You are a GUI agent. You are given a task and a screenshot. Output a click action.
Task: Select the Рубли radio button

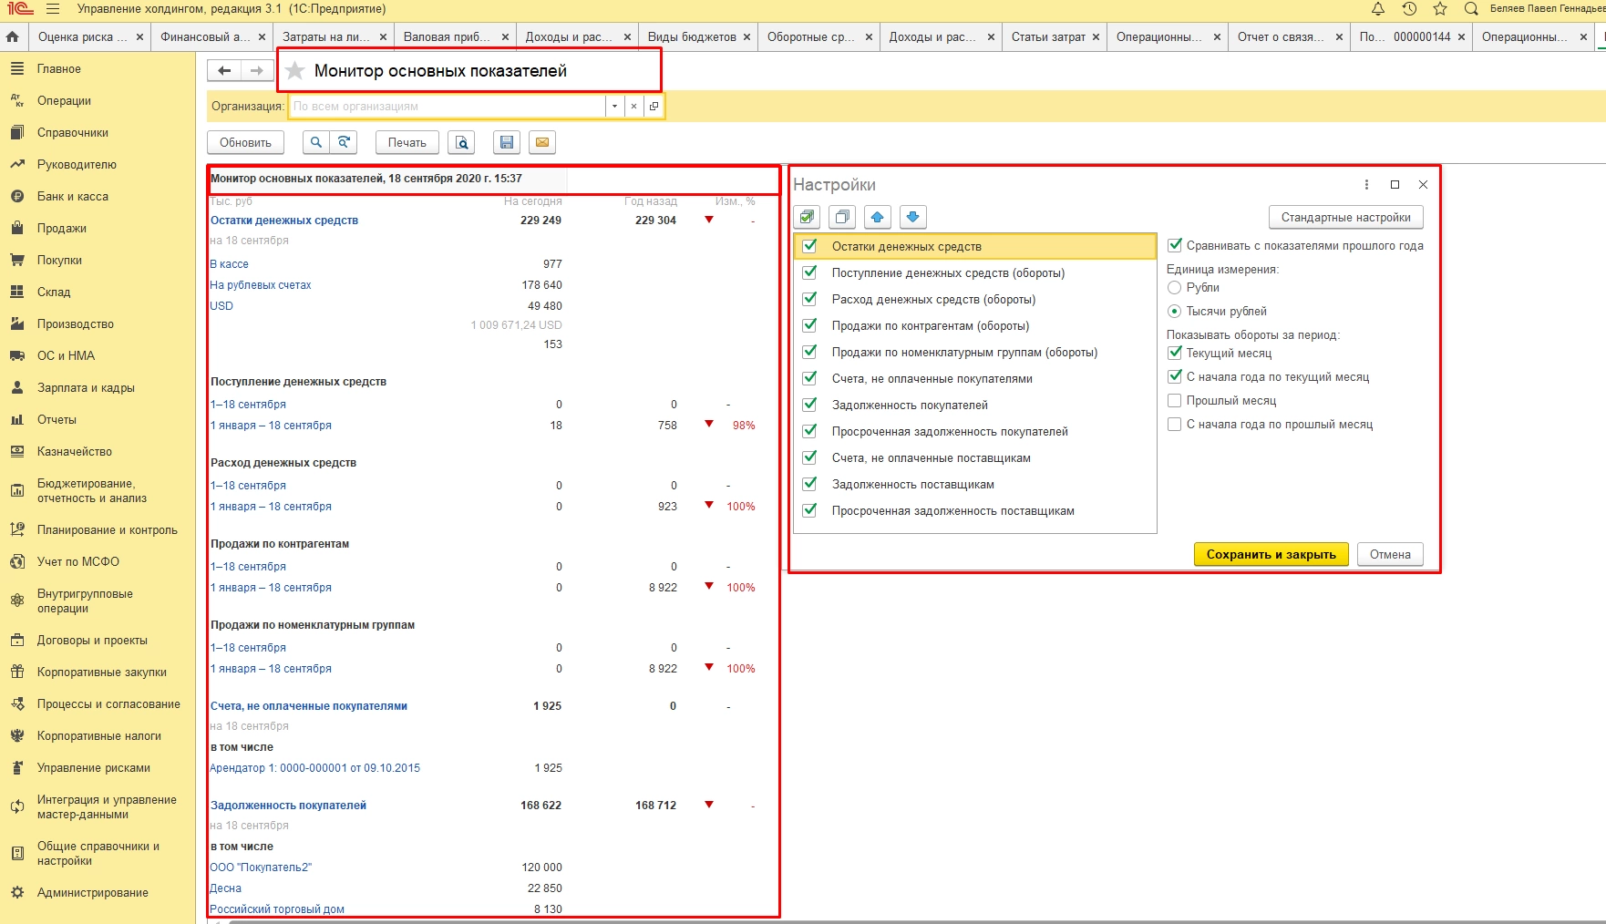pyautogui.click(x=1175, y=287)
